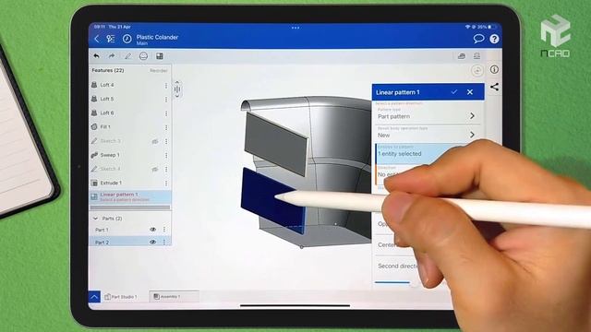Open the round feature tools icon
Screen dimensions: 591x332
(143, 56)
